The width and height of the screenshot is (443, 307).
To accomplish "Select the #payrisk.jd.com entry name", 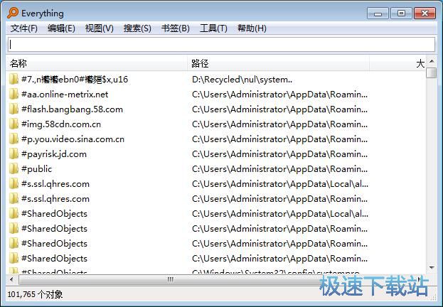I will (54, 154).
